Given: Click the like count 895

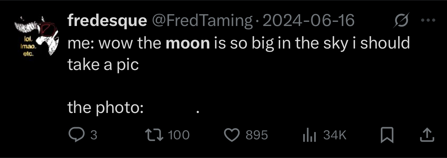Looking at the screenshot, I should (257, 135).
